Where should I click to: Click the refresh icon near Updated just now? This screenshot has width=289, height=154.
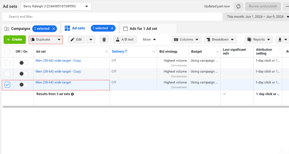click(x=238, y=6)
